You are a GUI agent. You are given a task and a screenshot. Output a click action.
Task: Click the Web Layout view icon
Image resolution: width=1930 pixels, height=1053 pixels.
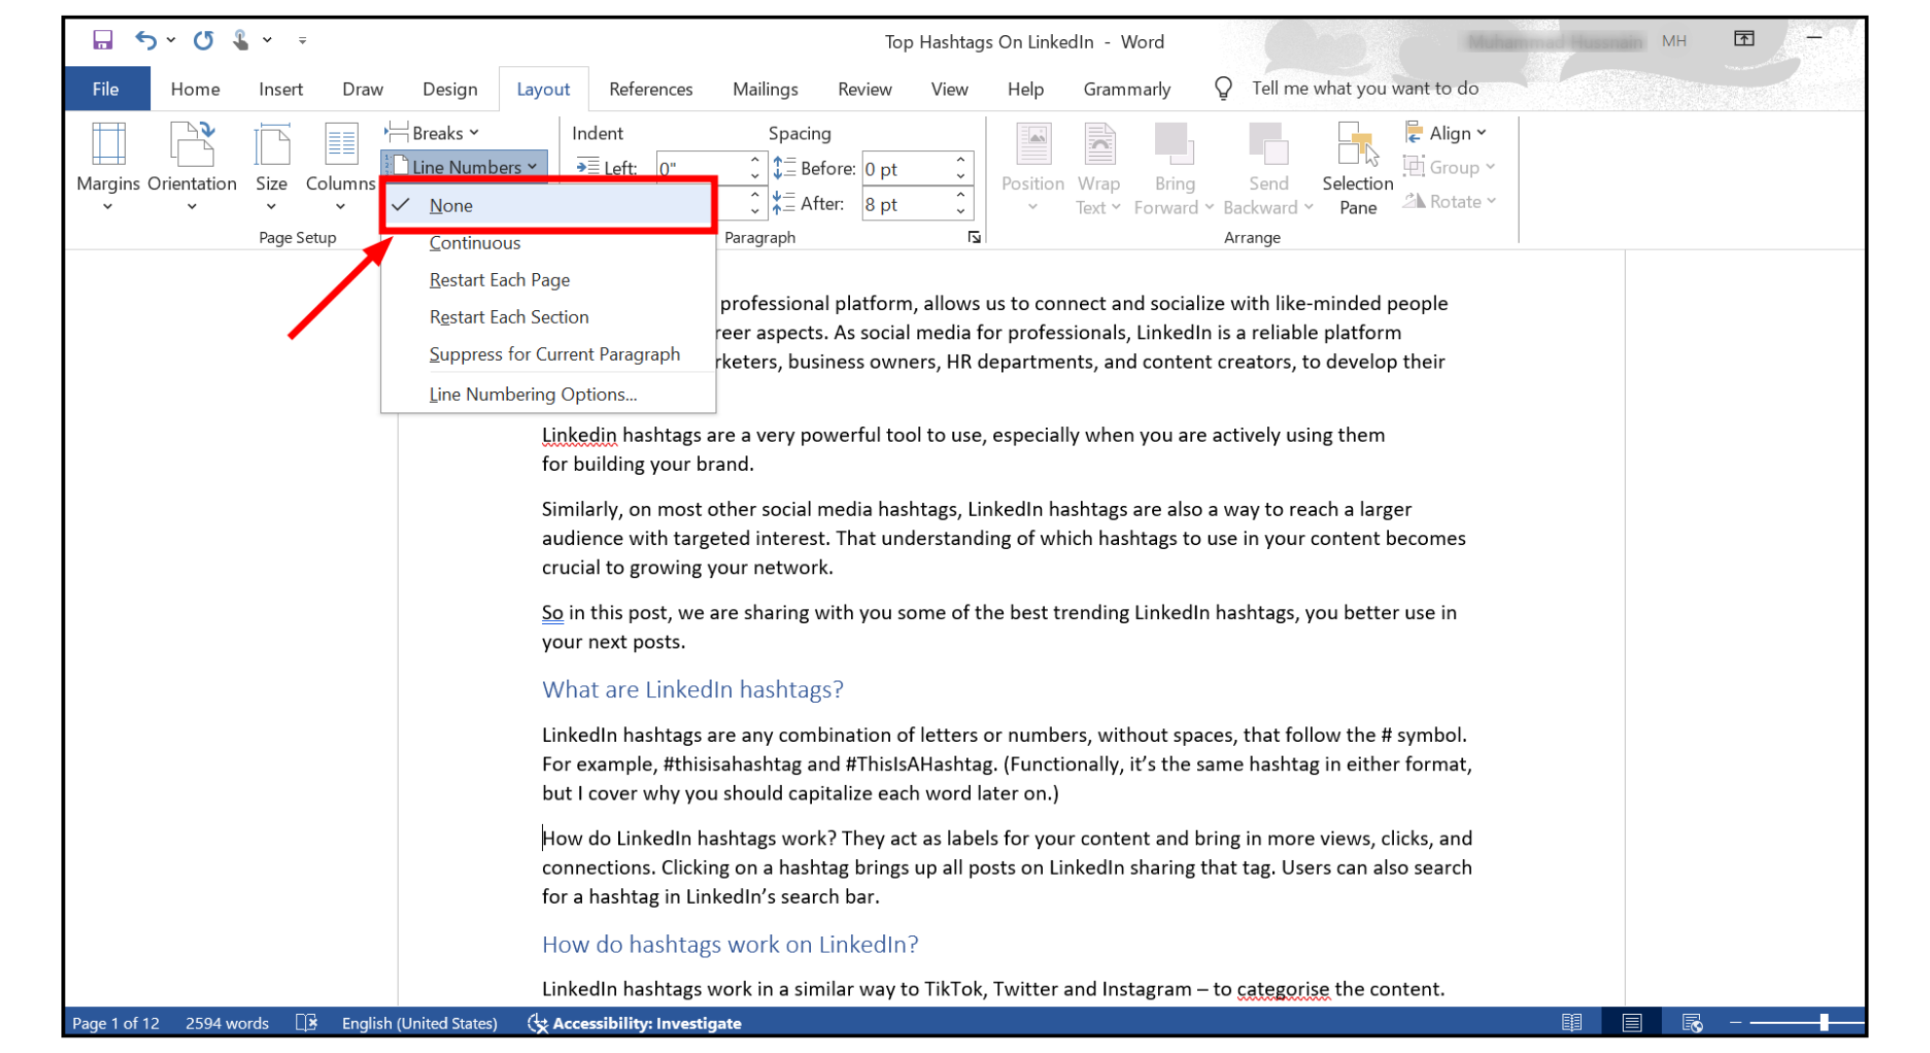coord(1692,1023)
